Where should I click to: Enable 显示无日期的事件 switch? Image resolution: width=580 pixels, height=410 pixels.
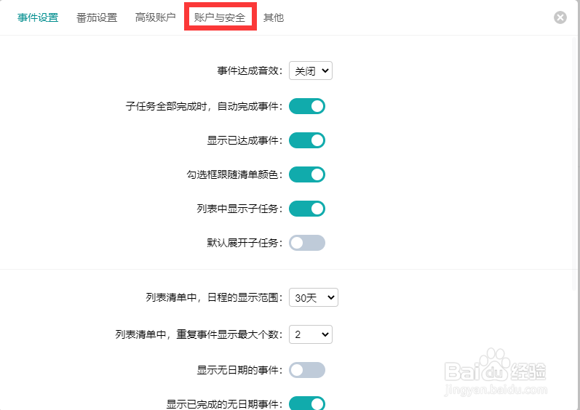(x=306, y=370)
